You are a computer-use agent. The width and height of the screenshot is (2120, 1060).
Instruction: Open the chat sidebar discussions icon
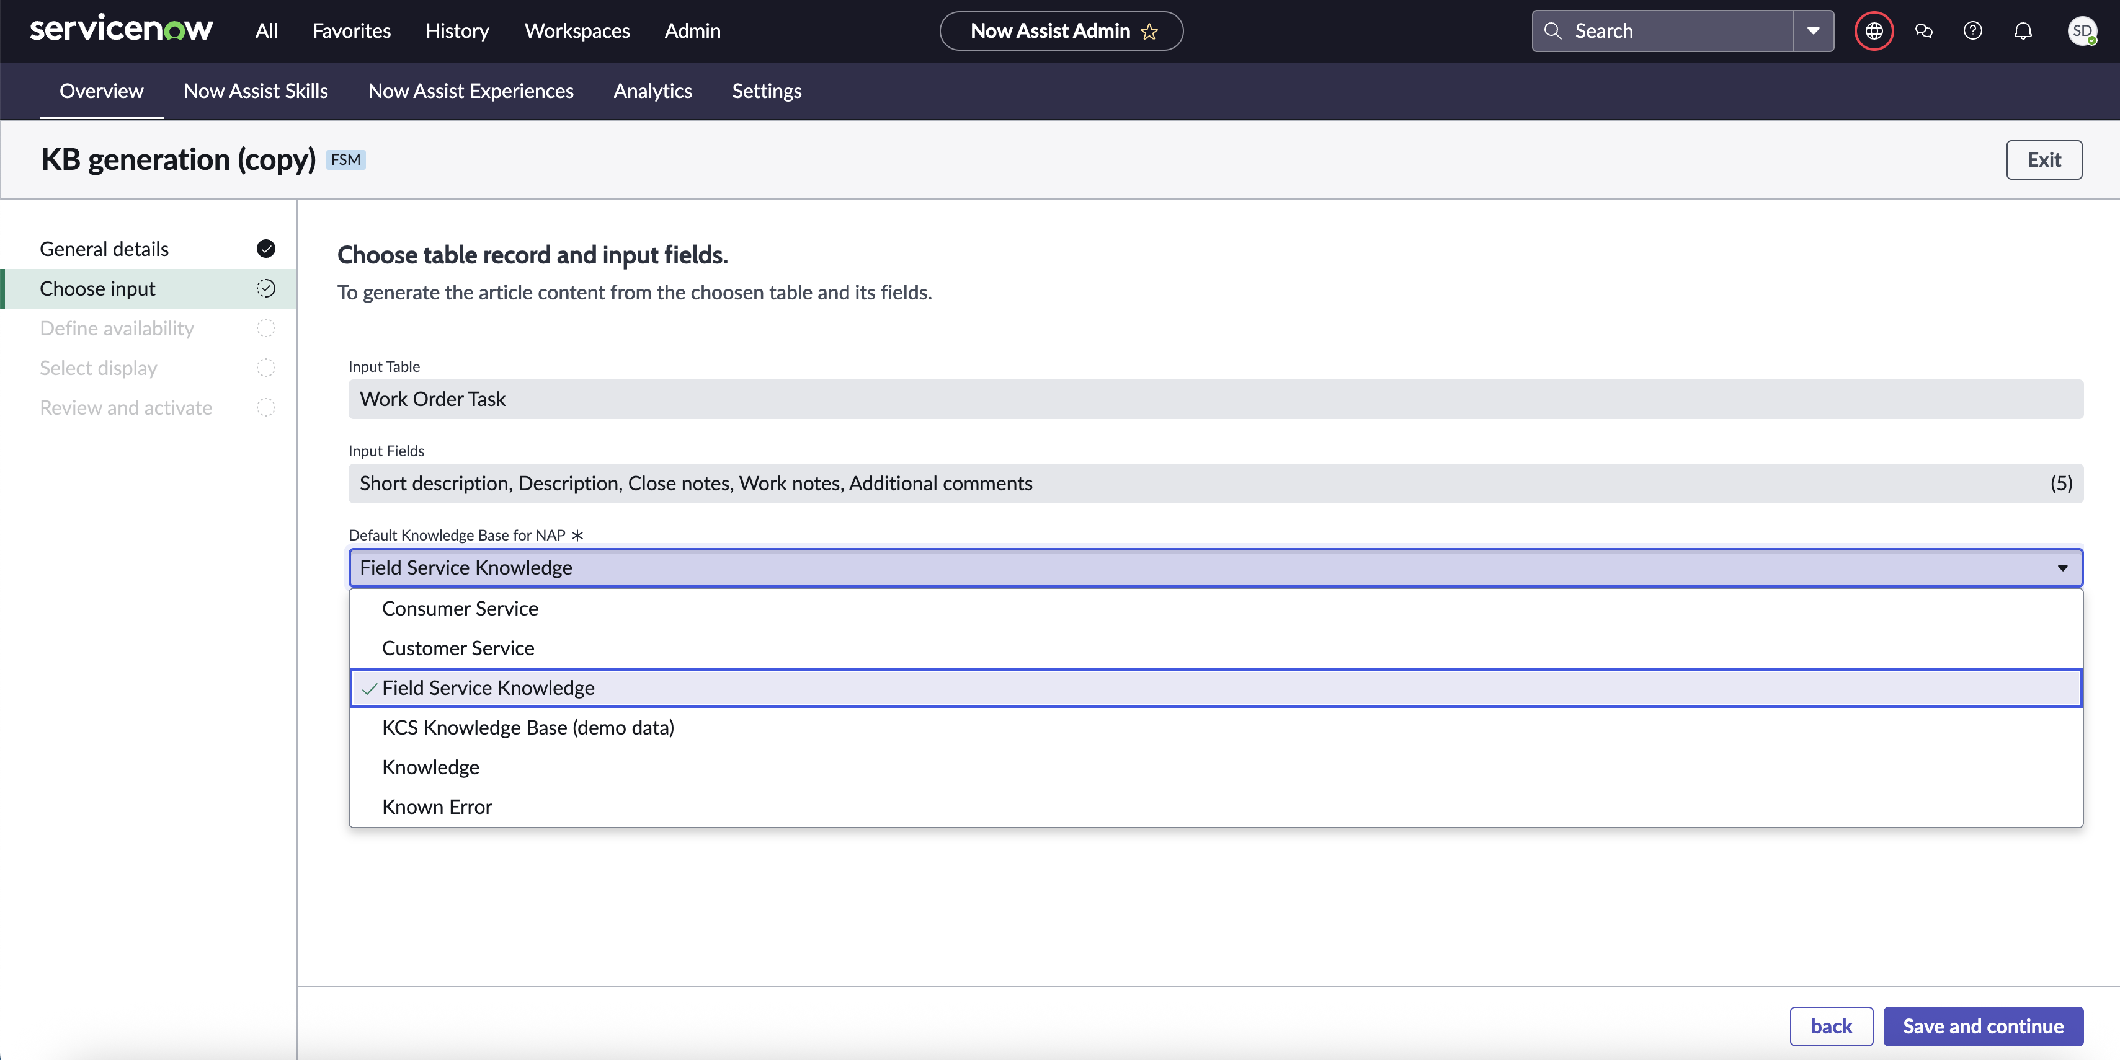pos(1923,31)
